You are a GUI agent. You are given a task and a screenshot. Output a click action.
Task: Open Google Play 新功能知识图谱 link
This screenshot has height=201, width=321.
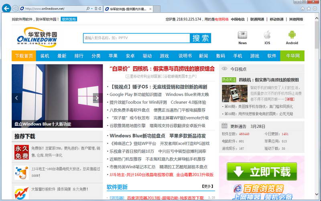pyautogui.click(x=136, y=94)
